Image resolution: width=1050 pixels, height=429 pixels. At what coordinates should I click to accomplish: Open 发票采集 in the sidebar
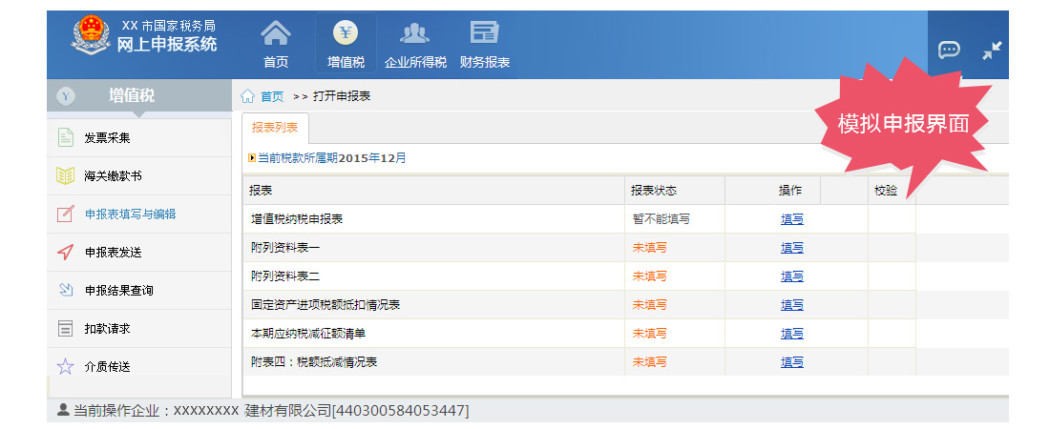[x=107, y=138]
